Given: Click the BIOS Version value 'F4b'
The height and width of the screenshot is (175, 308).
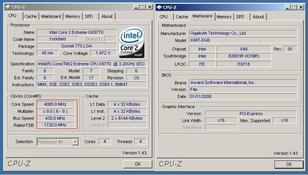Looking at the screenshot, I should pos(243,89).
